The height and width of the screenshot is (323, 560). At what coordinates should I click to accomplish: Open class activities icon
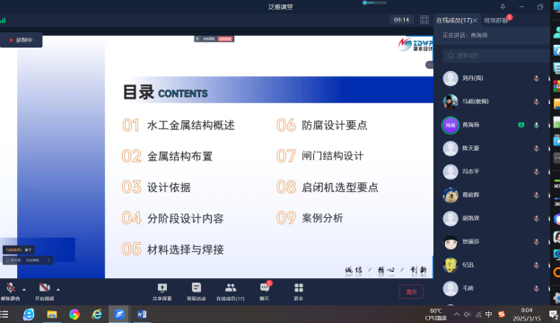[x=196, y=292]
